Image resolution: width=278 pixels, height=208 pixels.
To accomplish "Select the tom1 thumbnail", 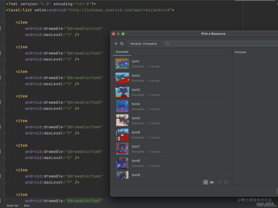I will click(x=122, y=64).
